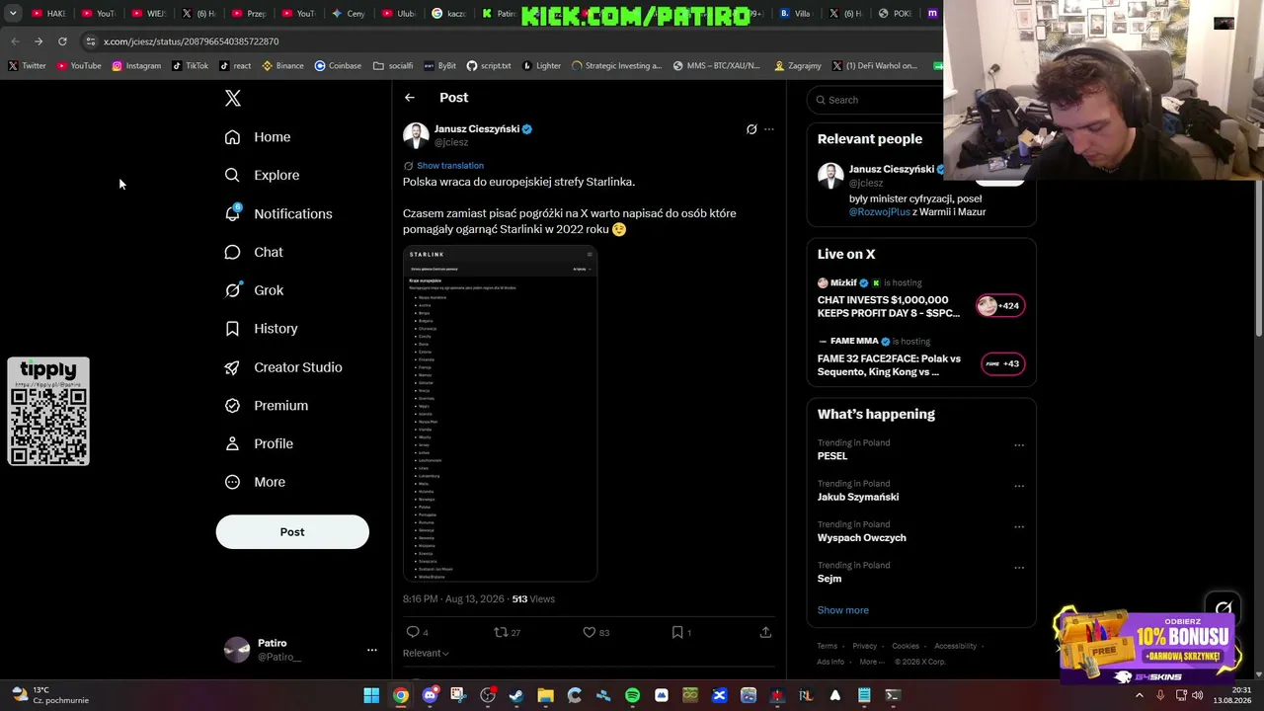
Task: Open trending topic PESEL
Action: (x=832, y=456)
